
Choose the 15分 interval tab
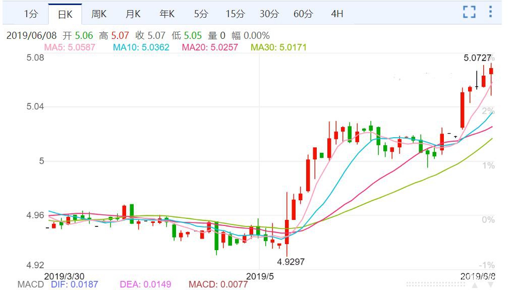point(235,14)
